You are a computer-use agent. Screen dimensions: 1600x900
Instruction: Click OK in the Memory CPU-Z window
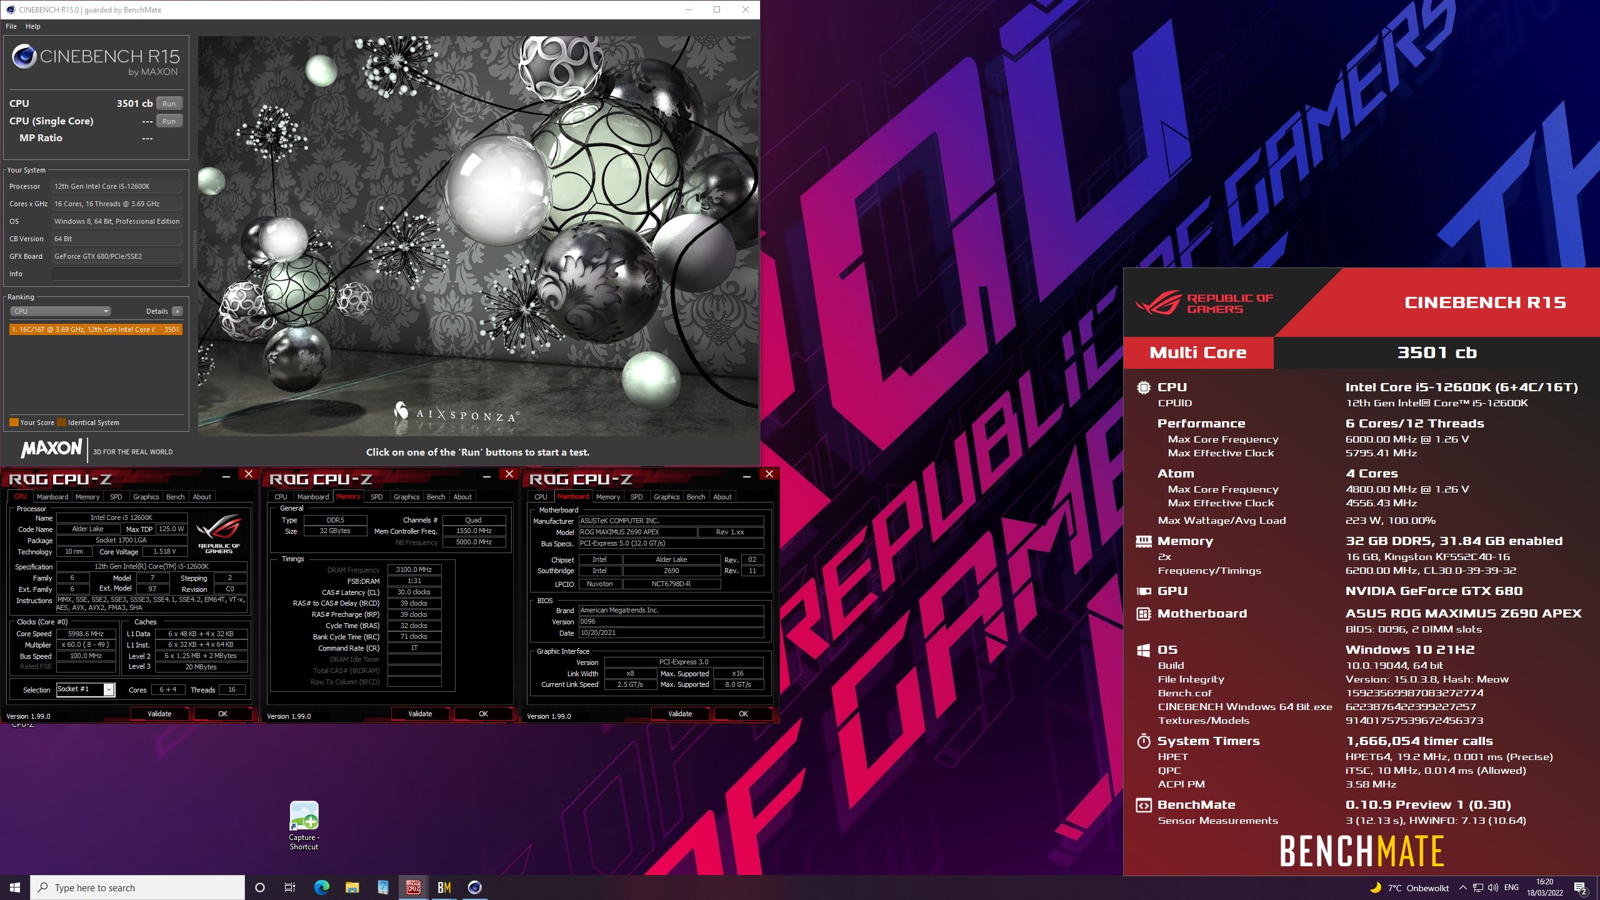click(484, 714)
